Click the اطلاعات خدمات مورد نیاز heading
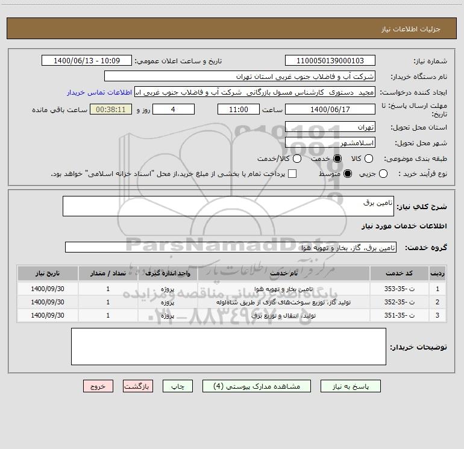Viewport: 464px width, 449px height. click(x=404, y=226)
